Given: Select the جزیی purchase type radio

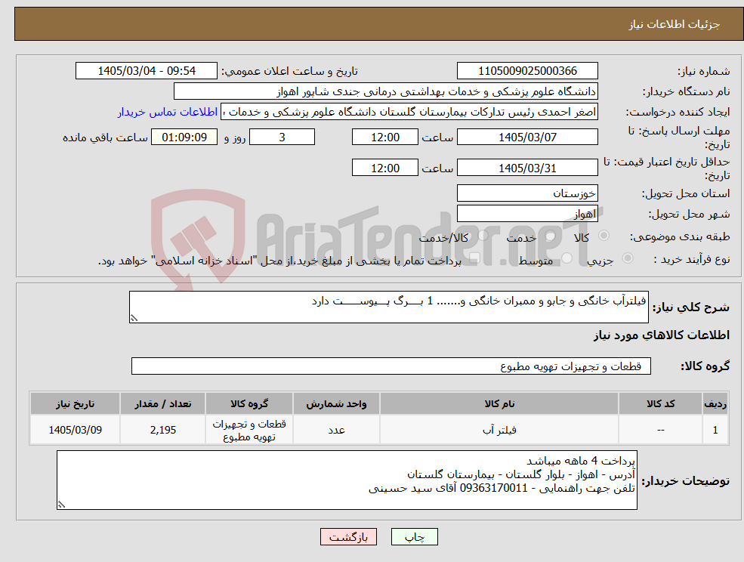Looking at the screenshot, I should tap(627, 258).
